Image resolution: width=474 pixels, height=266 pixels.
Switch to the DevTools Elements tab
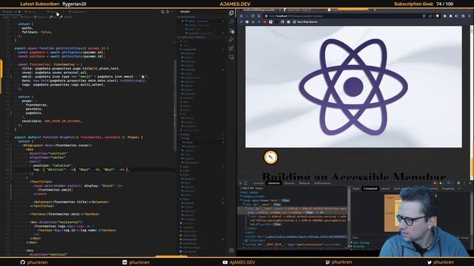(273, 183)
